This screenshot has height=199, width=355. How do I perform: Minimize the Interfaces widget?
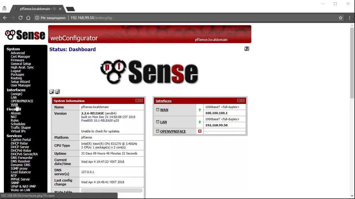click(x=239, y=101)
